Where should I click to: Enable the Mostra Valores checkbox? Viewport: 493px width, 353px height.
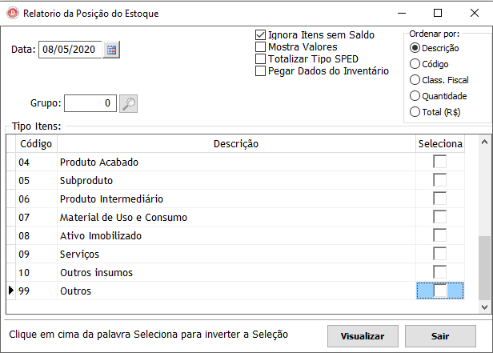coord(260,47)
